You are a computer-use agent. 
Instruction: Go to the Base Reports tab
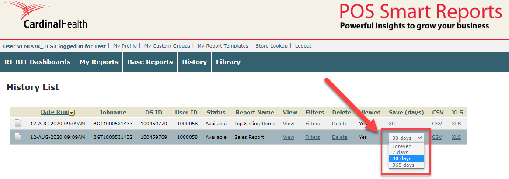click(150, 62)
